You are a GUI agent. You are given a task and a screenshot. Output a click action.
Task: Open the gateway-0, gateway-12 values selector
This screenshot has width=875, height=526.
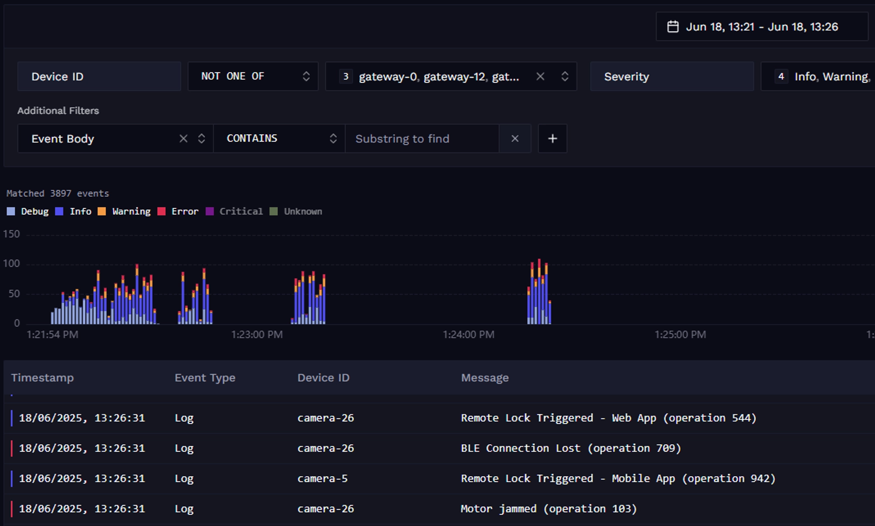tap(451, 77)
